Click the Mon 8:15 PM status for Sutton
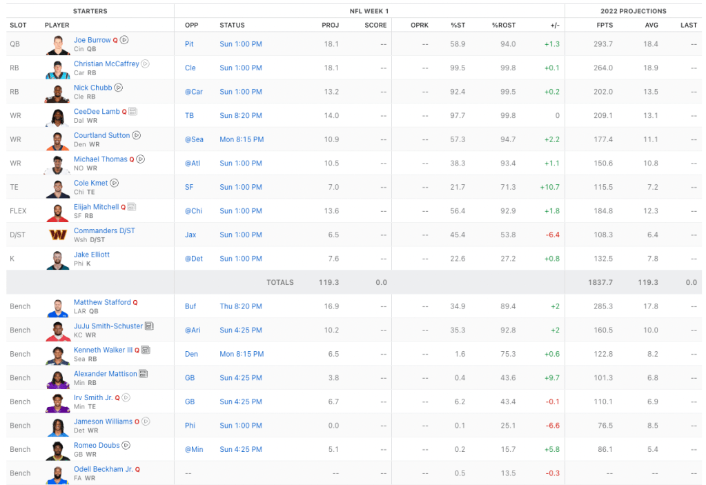 pos(242,139)
